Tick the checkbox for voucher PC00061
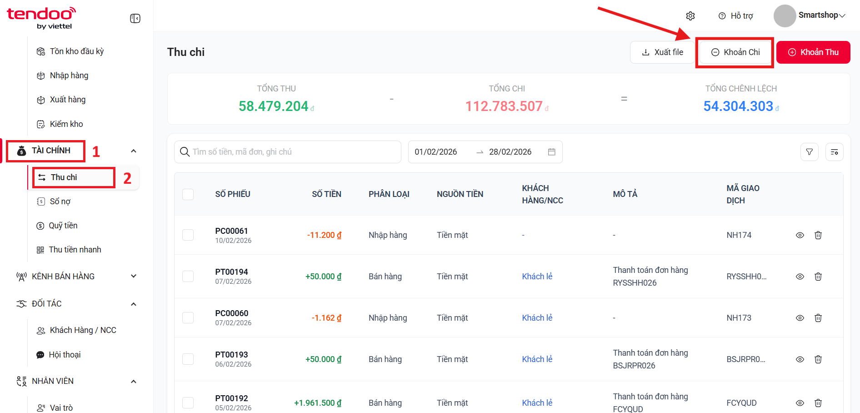Image resolution: width=860 pixels, height=413 pixels. [188, 235]
